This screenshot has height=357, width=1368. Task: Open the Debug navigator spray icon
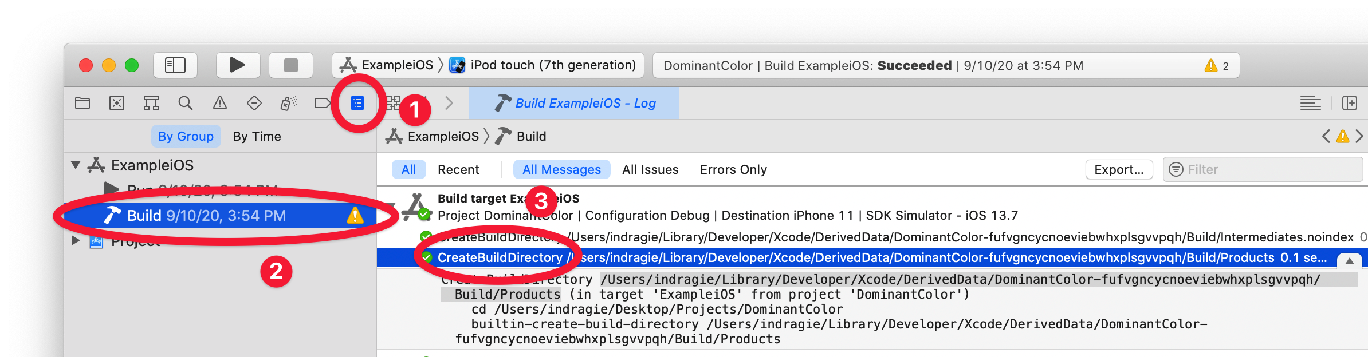coord(289,103)
